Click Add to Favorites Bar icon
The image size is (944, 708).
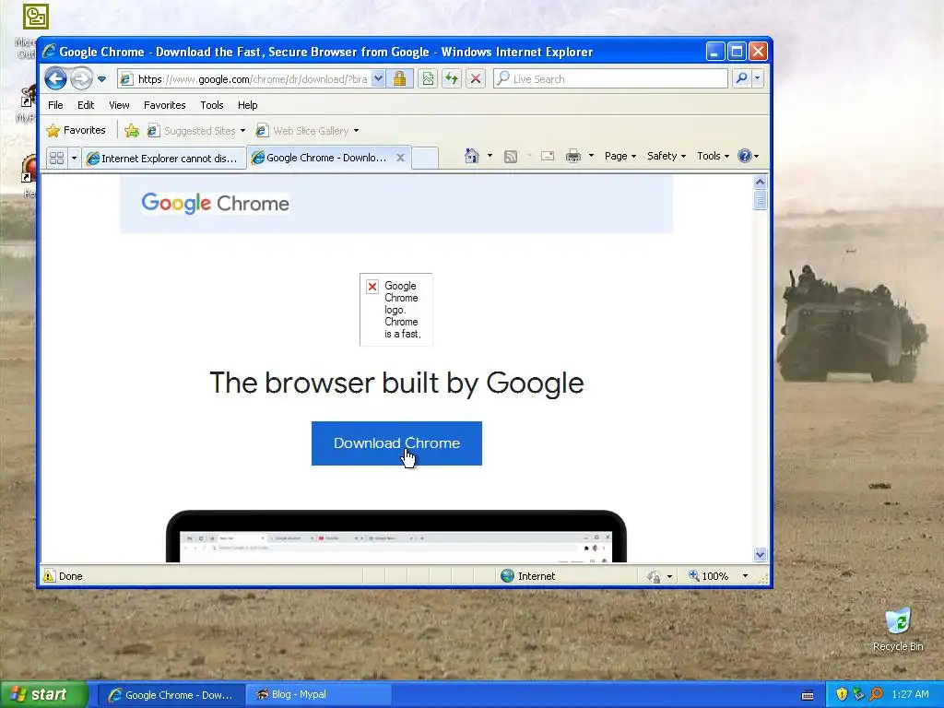coord(132,131)
